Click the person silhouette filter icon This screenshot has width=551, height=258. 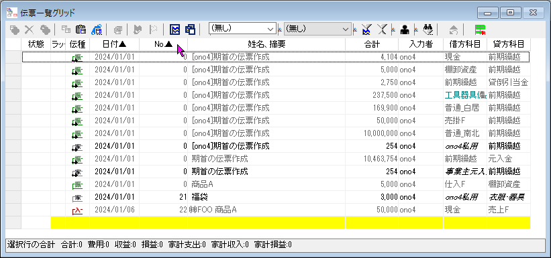(x=405, y=29)
